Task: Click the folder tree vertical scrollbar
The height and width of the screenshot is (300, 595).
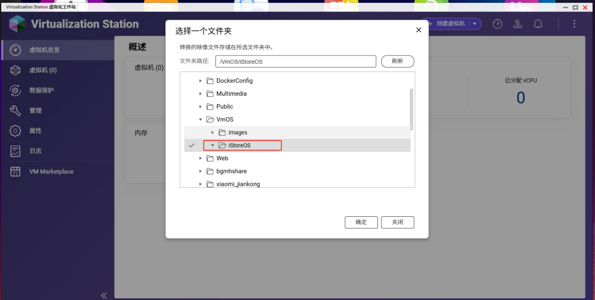Action: point(412,110)
